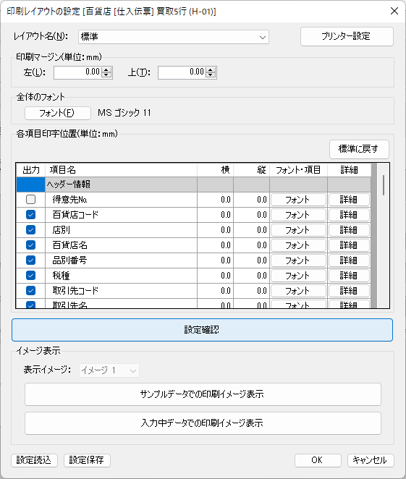Uncheck the 店別 output checkbox
This screenshot has height=479, width=406.
tap(30, 229)
